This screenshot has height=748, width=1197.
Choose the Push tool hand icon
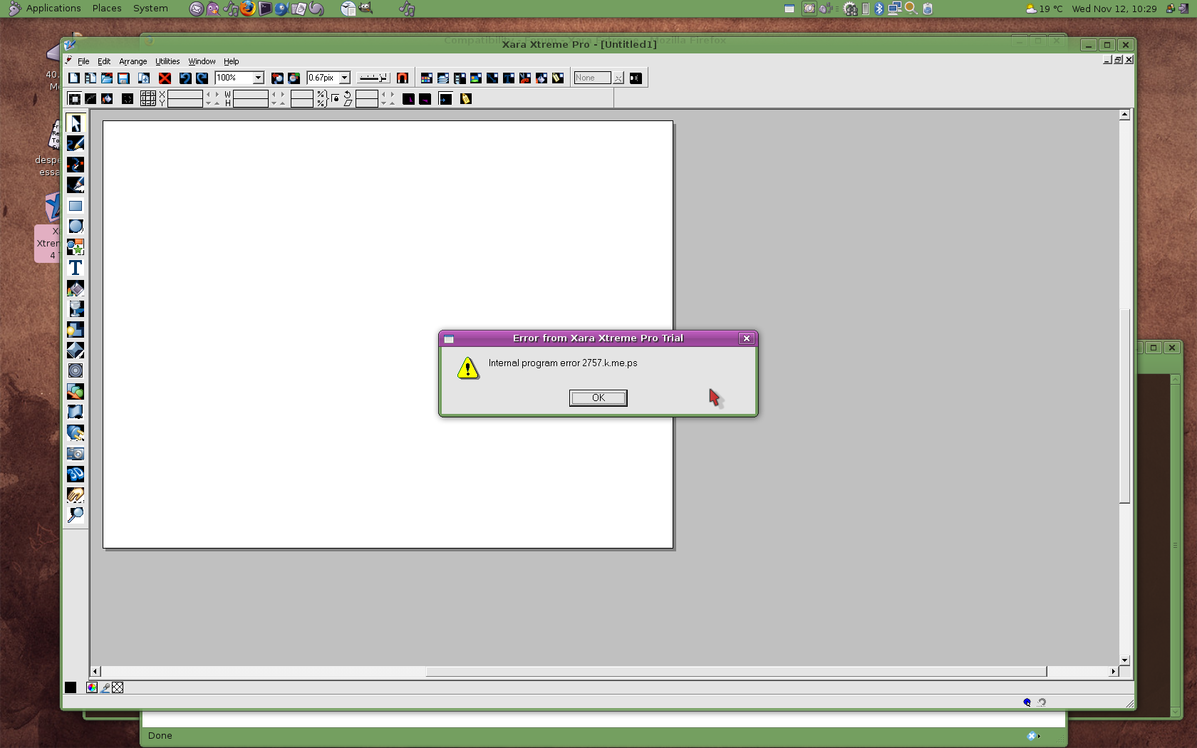76,495
